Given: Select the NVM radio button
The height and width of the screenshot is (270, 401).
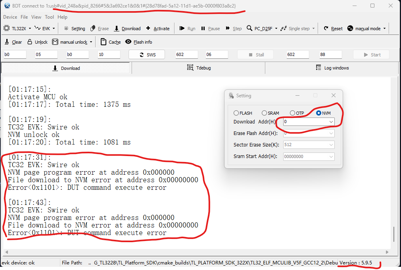Looking at the screenshot, I should click(x=318, y=113).
